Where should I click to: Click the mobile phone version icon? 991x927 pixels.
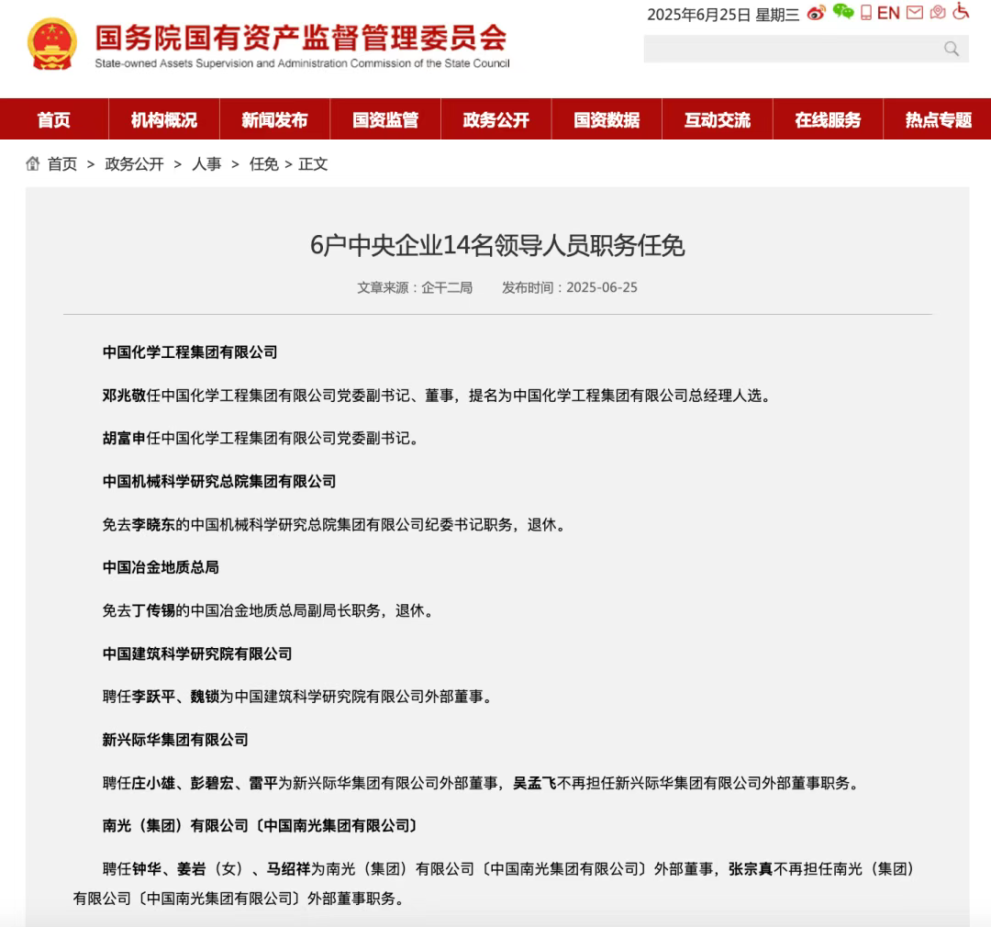[866, 13]
